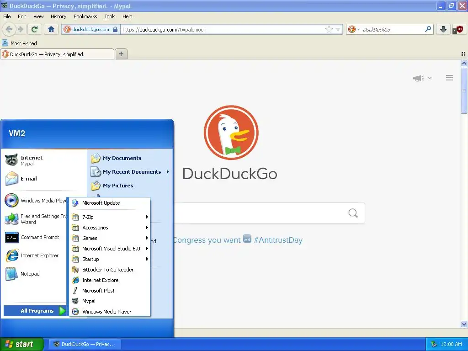468x351 pixels.
Task: Launch BitLocker To Go Reader
Action: [x=110, y=270]
